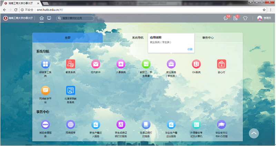This screenshot has width=276, height=146.
Task: Open the 学生成绩证明打印服务 icon
Action: click(x=121, y=125)
